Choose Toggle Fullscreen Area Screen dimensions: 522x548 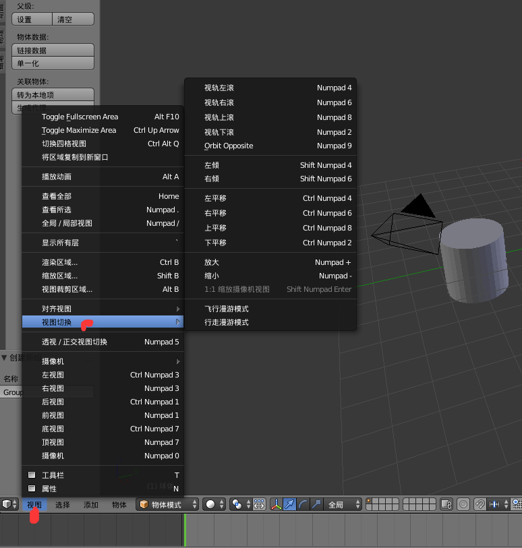103,117
